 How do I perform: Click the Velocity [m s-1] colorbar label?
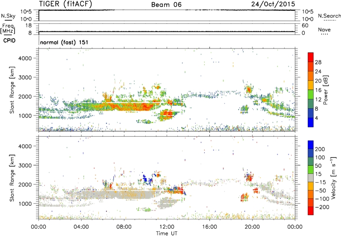333,178
